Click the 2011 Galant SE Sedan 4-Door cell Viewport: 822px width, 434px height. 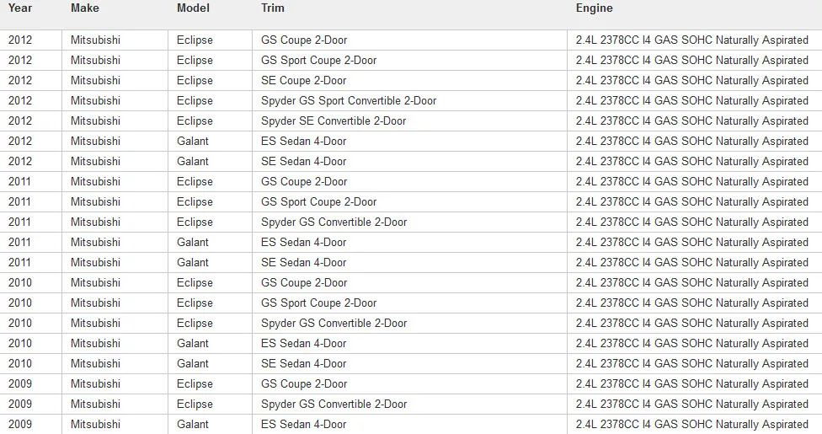409,262
